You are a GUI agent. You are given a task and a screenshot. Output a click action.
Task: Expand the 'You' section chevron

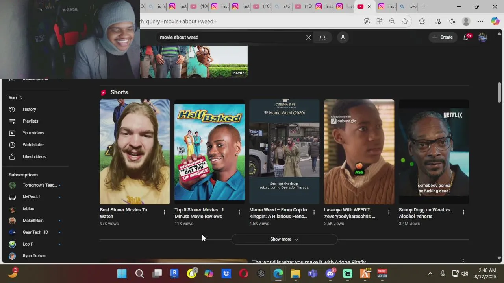pyautogui.click(x=21, y=98)
